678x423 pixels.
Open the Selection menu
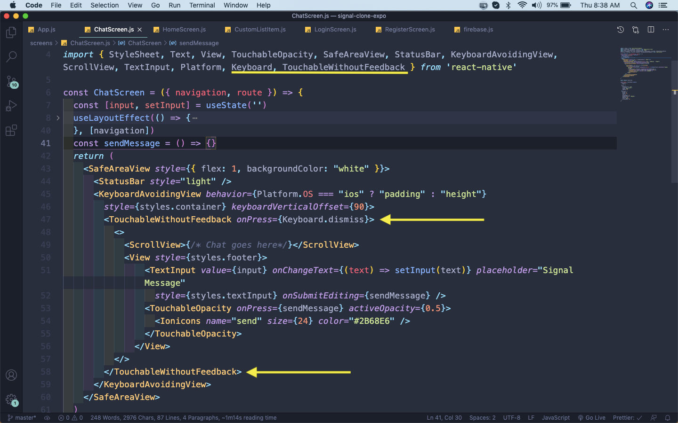click(x=105, y=5)
